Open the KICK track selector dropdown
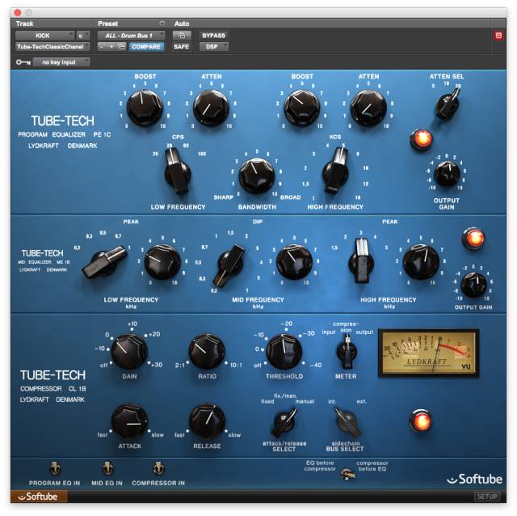This screenshot has width=517, height=516. (44, 36)
